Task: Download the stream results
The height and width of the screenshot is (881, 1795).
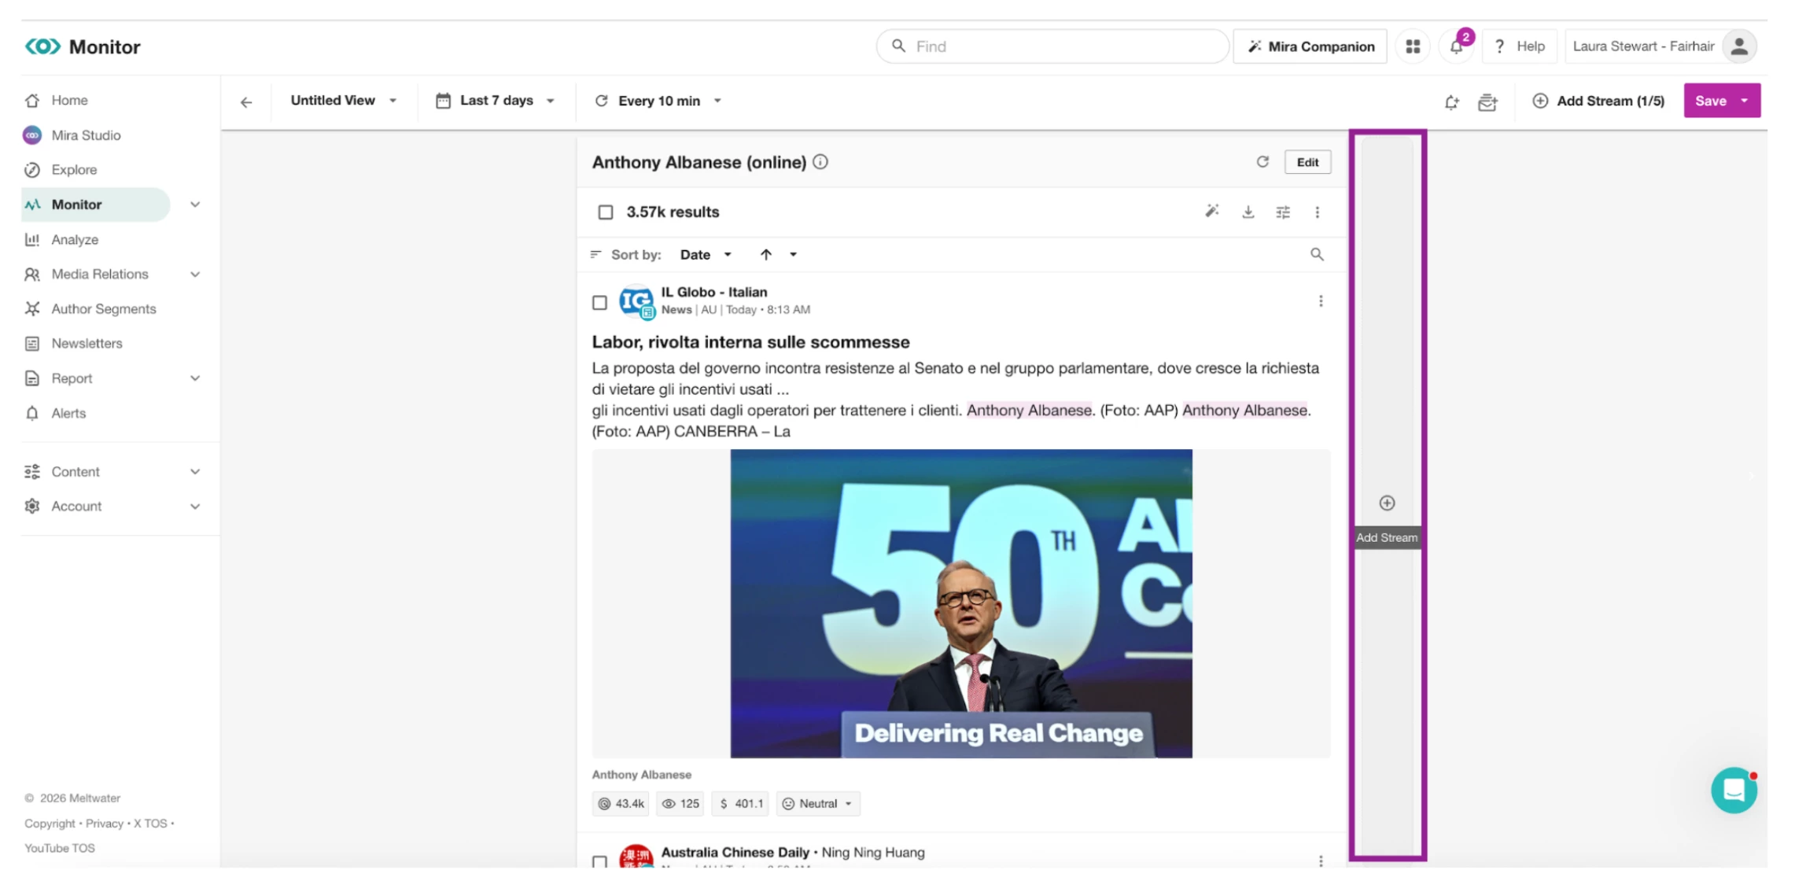Action: tap(1248, 212)
